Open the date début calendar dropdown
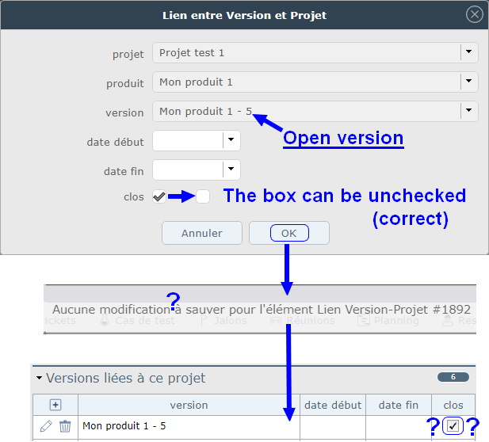 231,139
